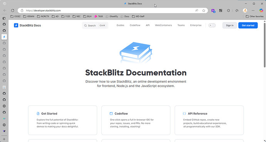Screen dimensions: 266x142
Task: Open the API Reference card title link
Action: (197, 114)
